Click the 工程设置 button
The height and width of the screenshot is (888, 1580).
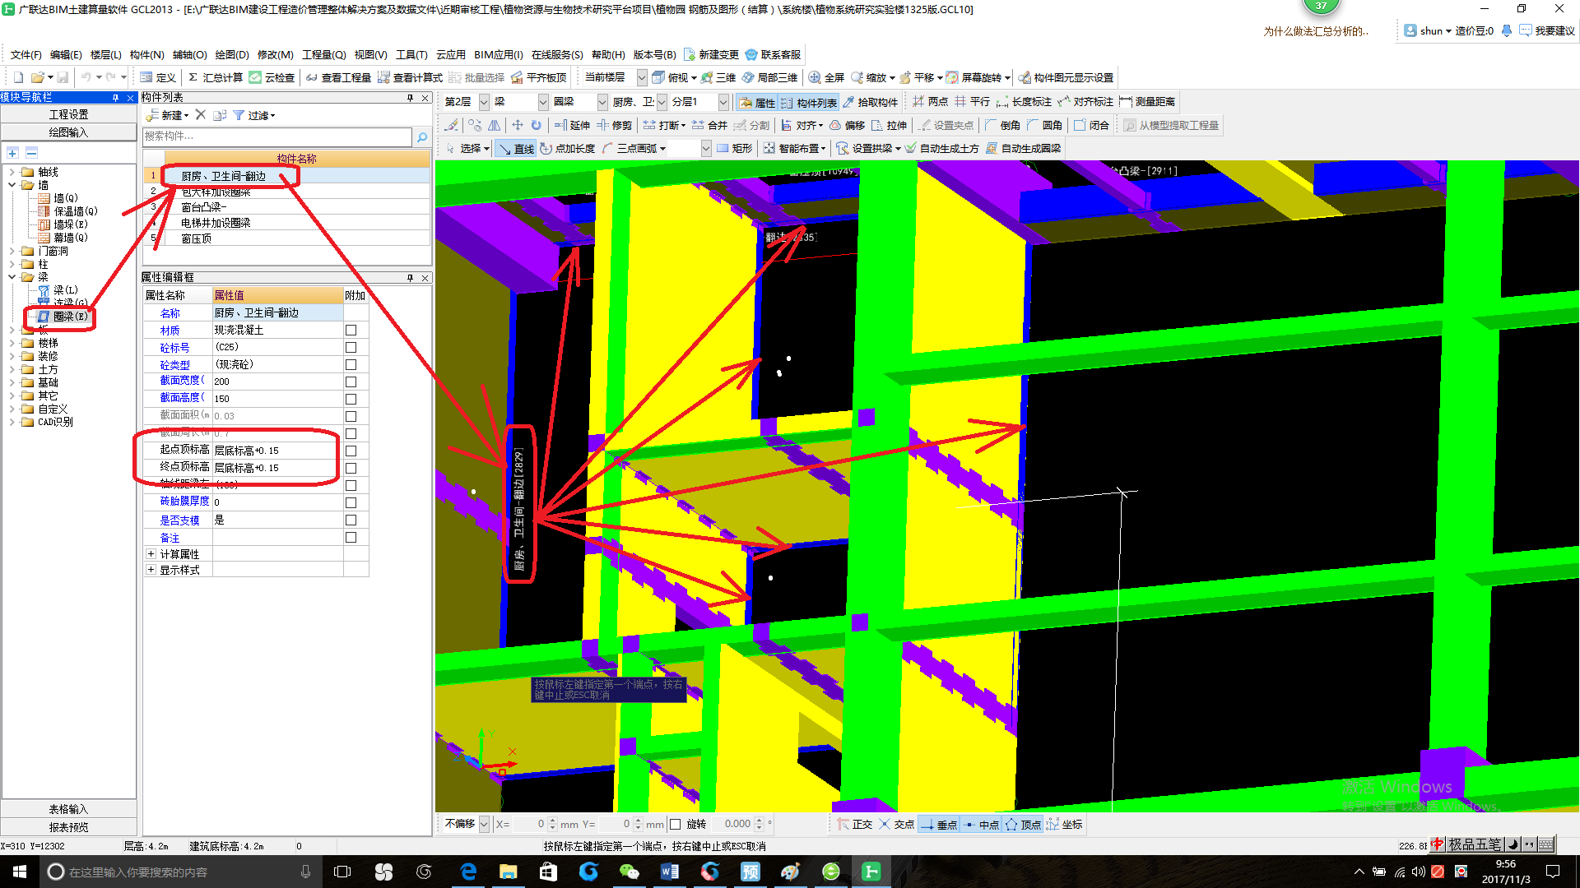pyautogui.click(x=69, y=114)
